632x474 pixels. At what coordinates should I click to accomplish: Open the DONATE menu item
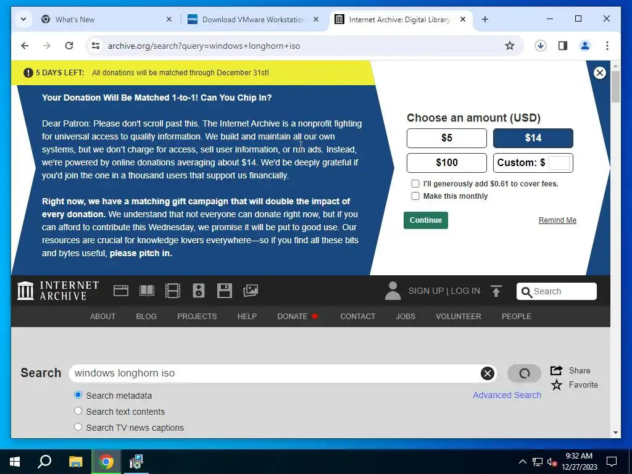point(298,317)
